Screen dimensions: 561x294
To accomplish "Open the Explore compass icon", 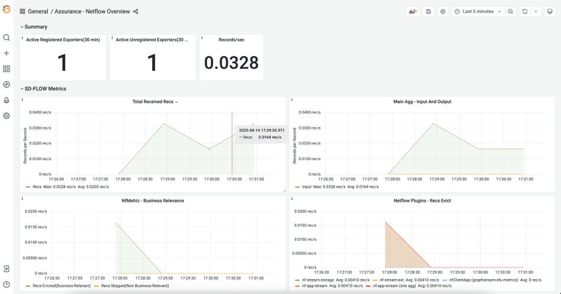I will point(6,84).
